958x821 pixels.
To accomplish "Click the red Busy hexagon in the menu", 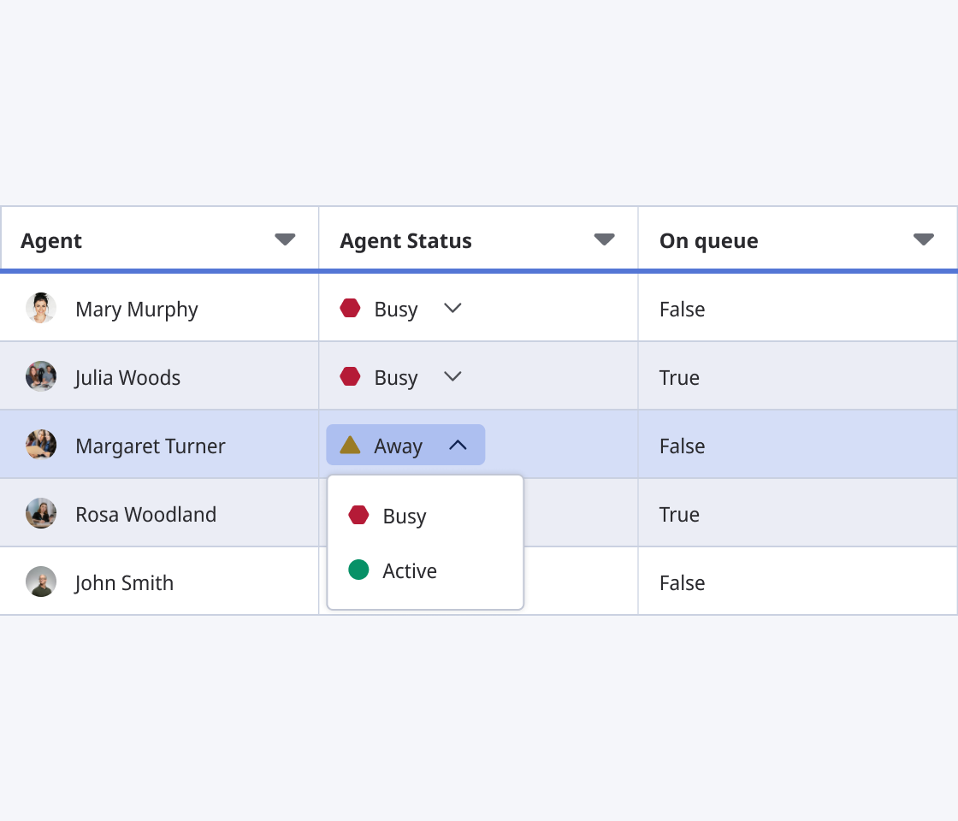I will coord(358,515).
